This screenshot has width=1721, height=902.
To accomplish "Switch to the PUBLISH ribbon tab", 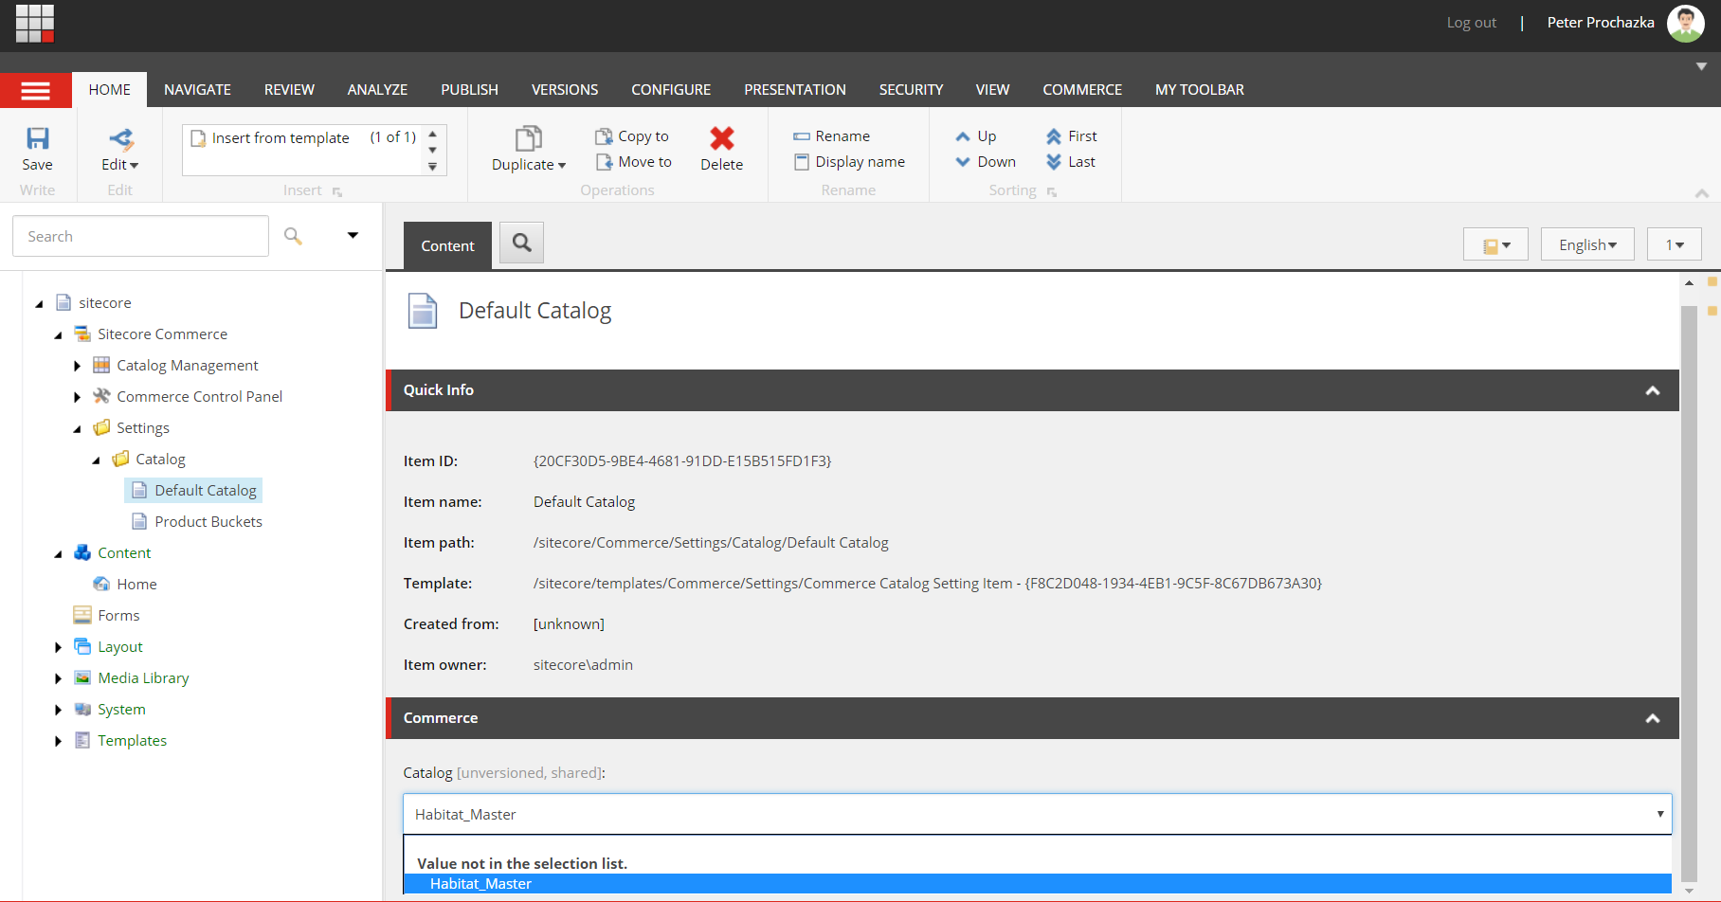I will 469,90.
